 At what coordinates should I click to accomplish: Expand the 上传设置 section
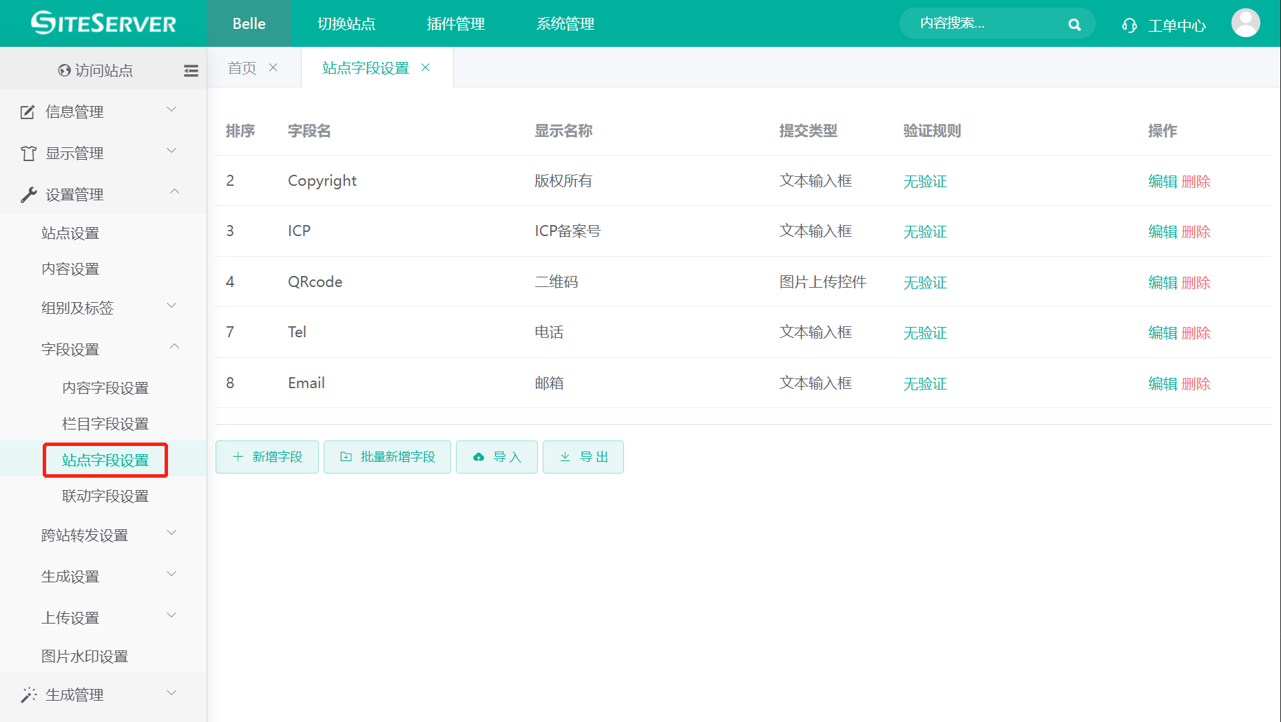pyautogui.click(x=171, y=615)
